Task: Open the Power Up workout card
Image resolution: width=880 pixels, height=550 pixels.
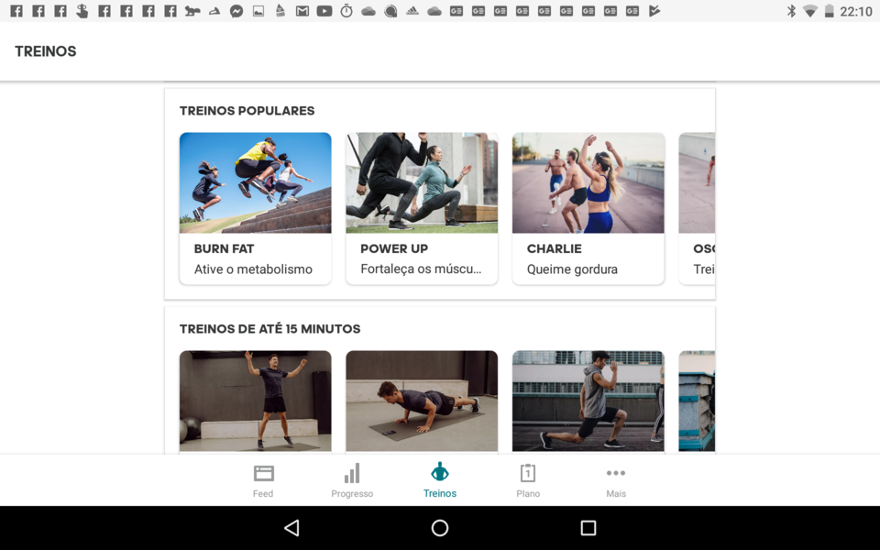Action: click(x=422, y=208)
